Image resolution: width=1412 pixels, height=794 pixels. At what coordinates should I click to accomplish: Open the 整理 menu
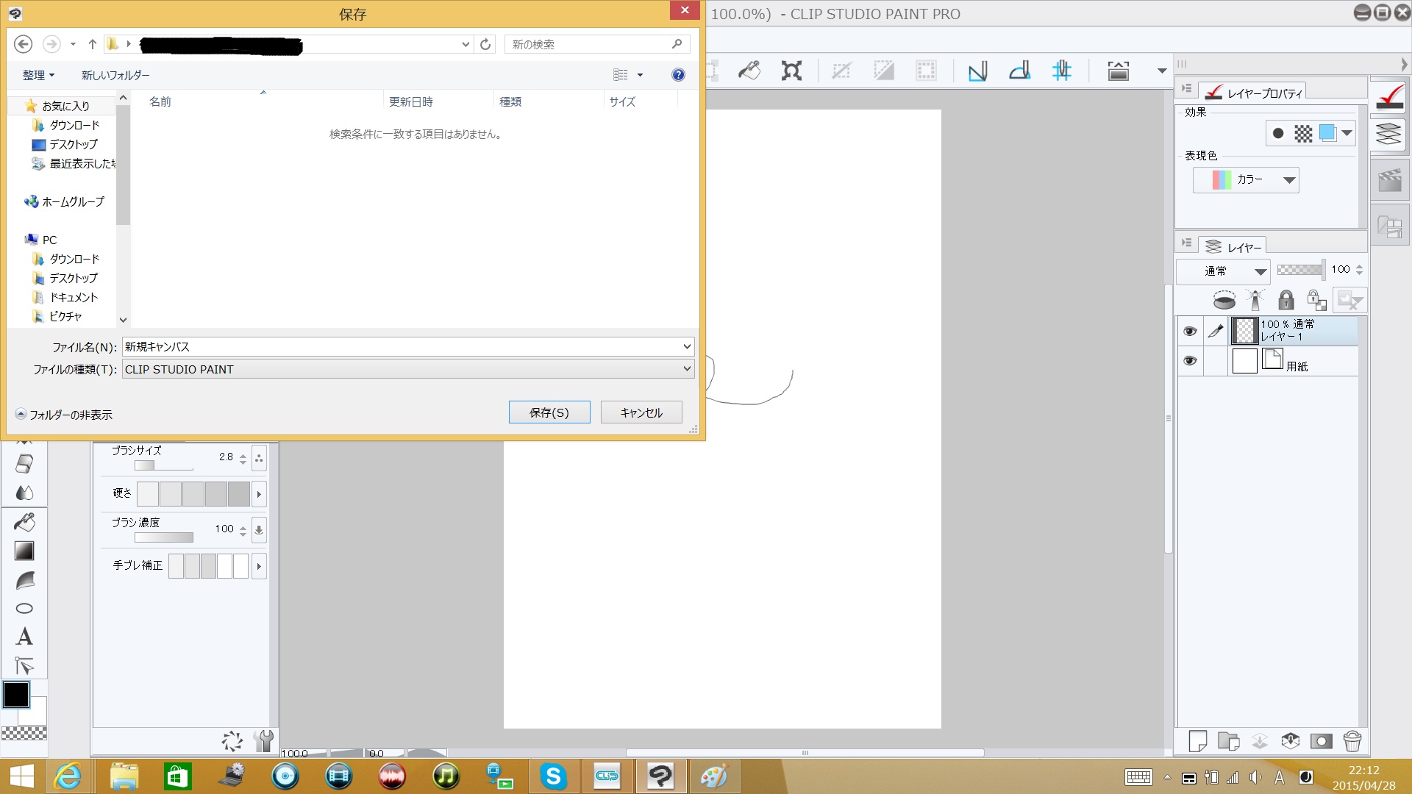(x=38, y=75)
